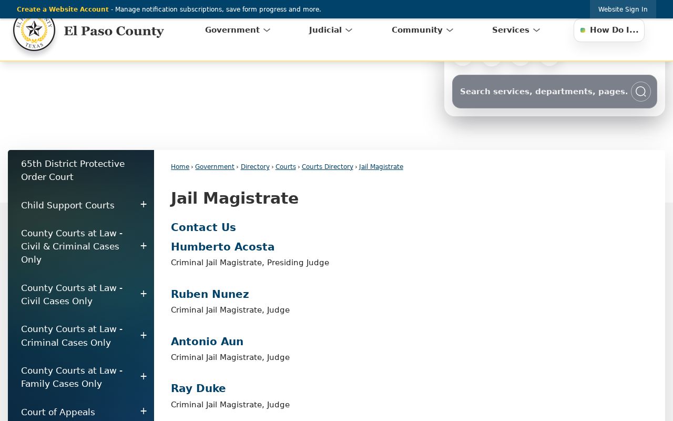Go to Home breadcrumb
Viewport: 673px width, 421px height.
tap(180, 167)
